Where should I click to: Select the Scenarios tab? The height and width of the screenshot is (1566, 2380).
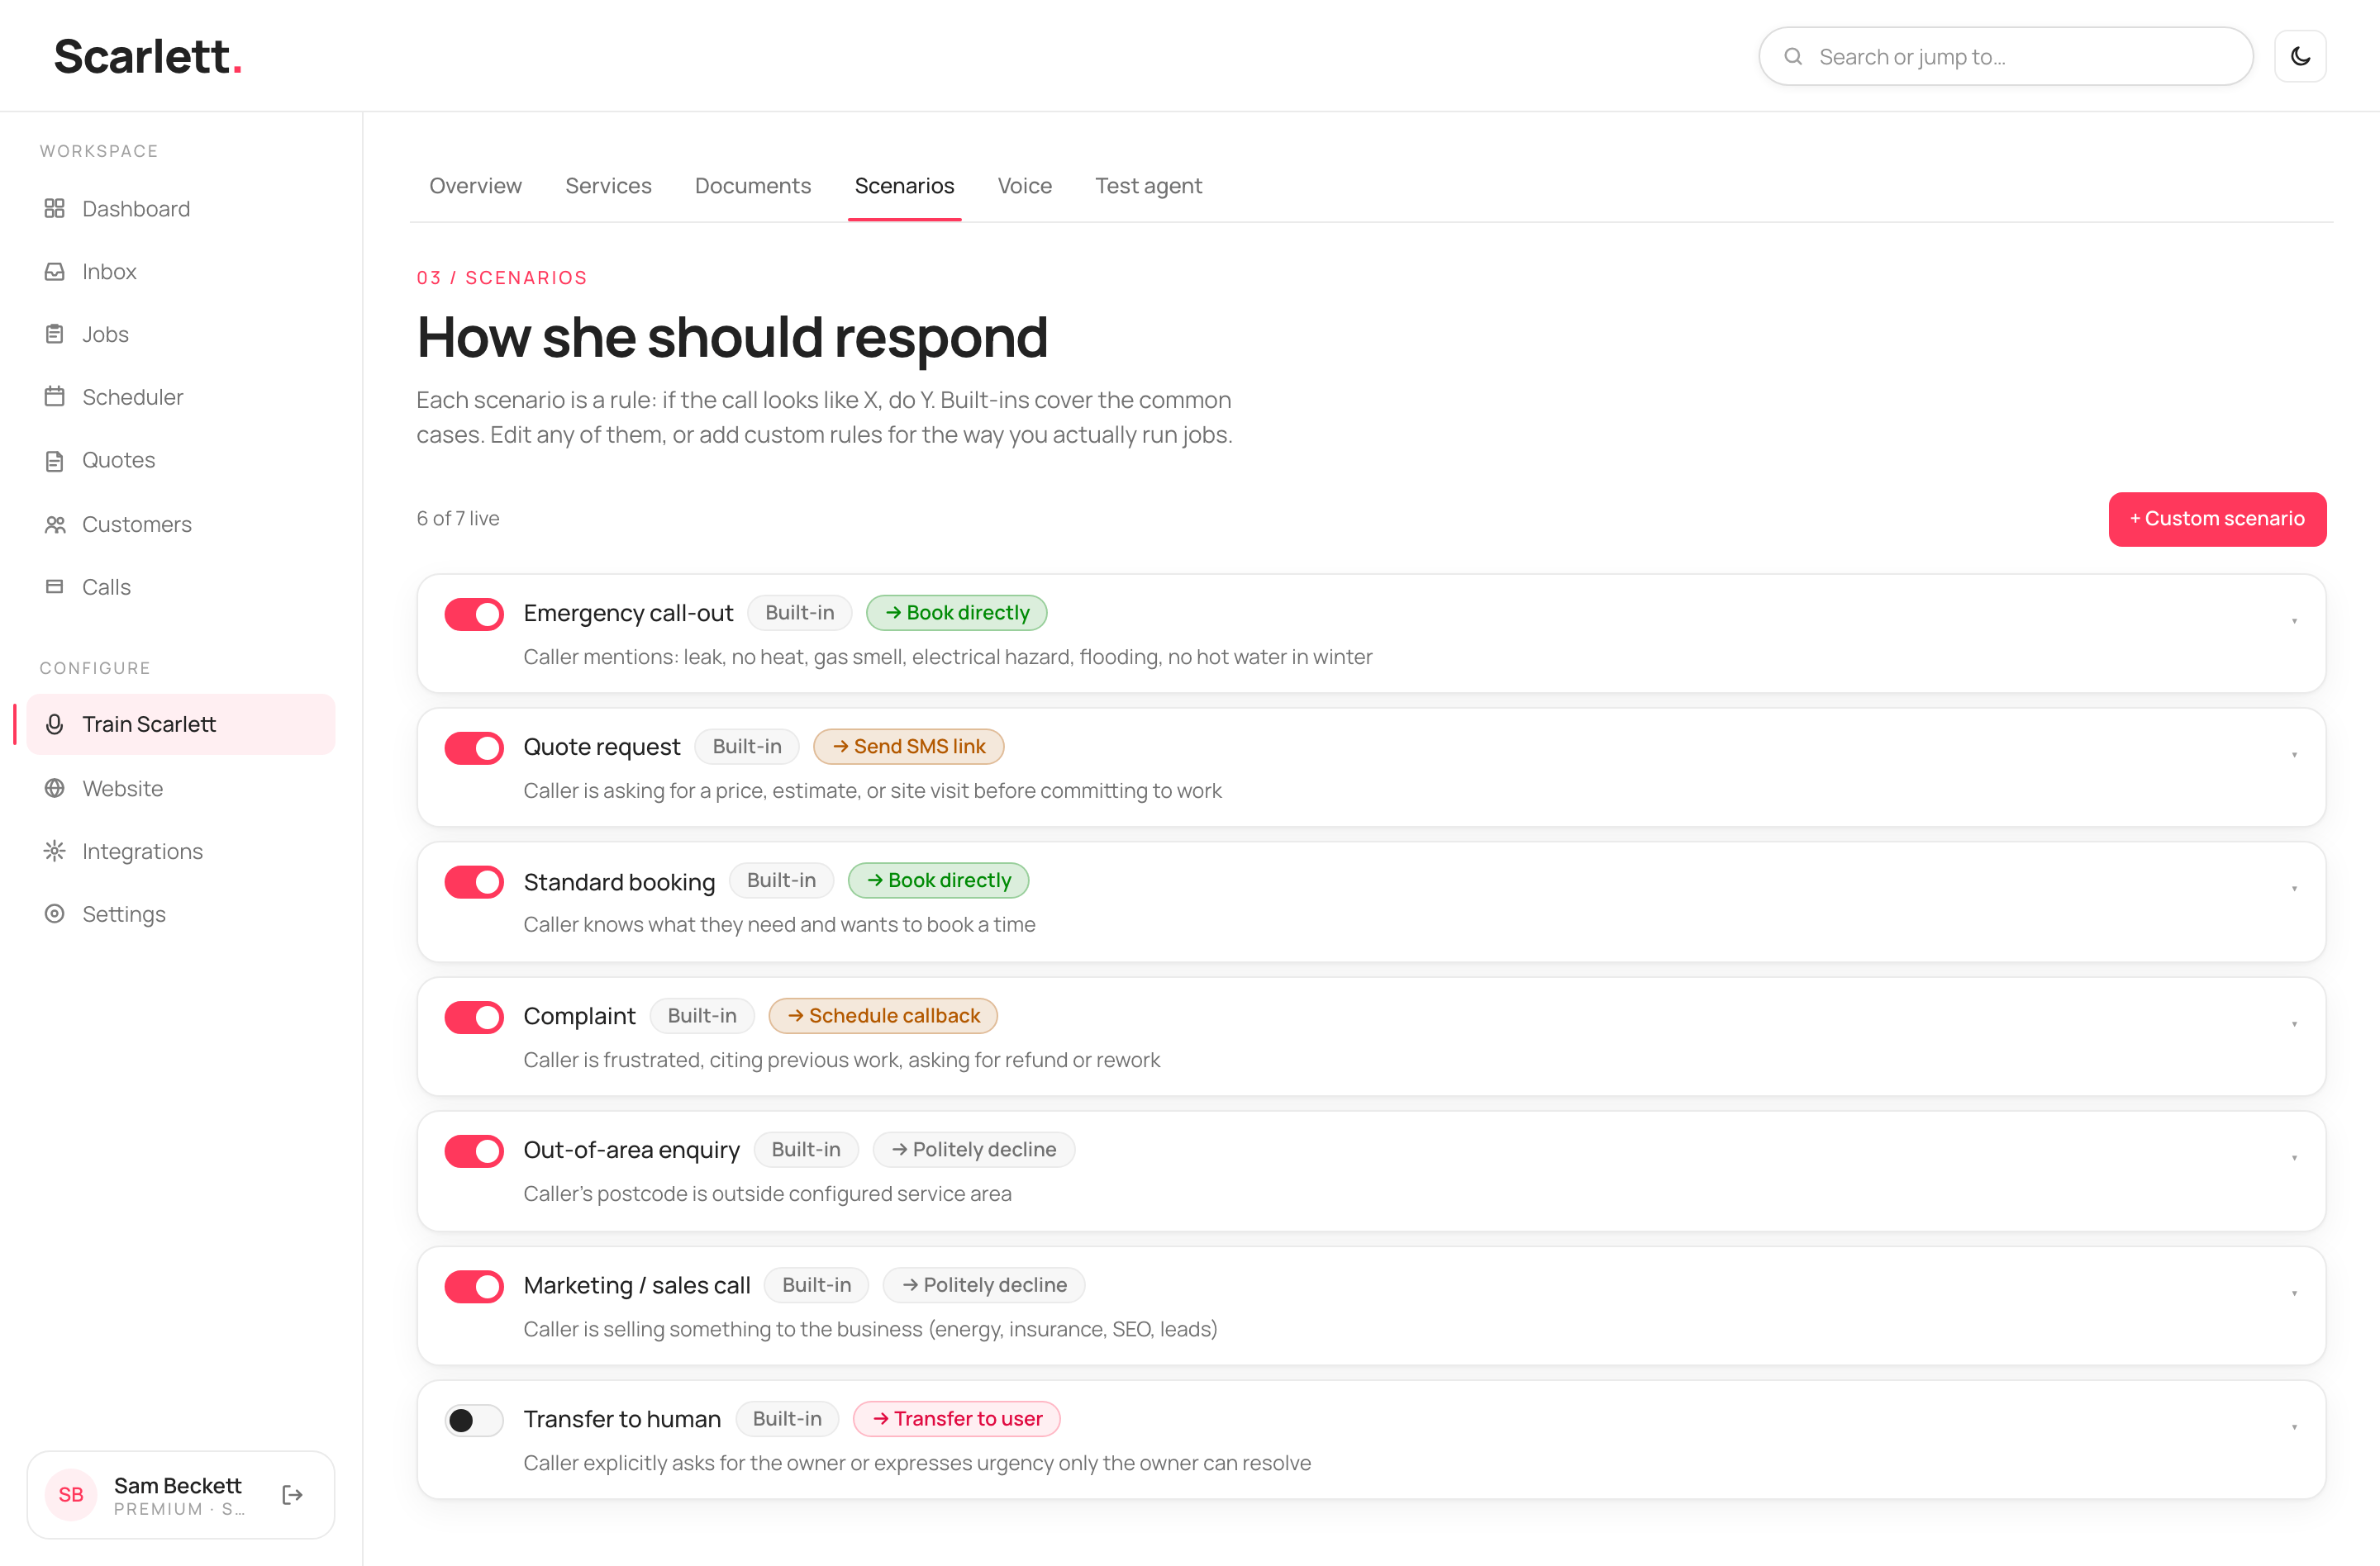pos(904,186)
